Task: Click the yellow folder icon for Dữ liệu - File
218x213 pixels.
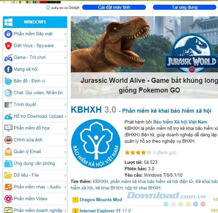Action: pos(8,175)
